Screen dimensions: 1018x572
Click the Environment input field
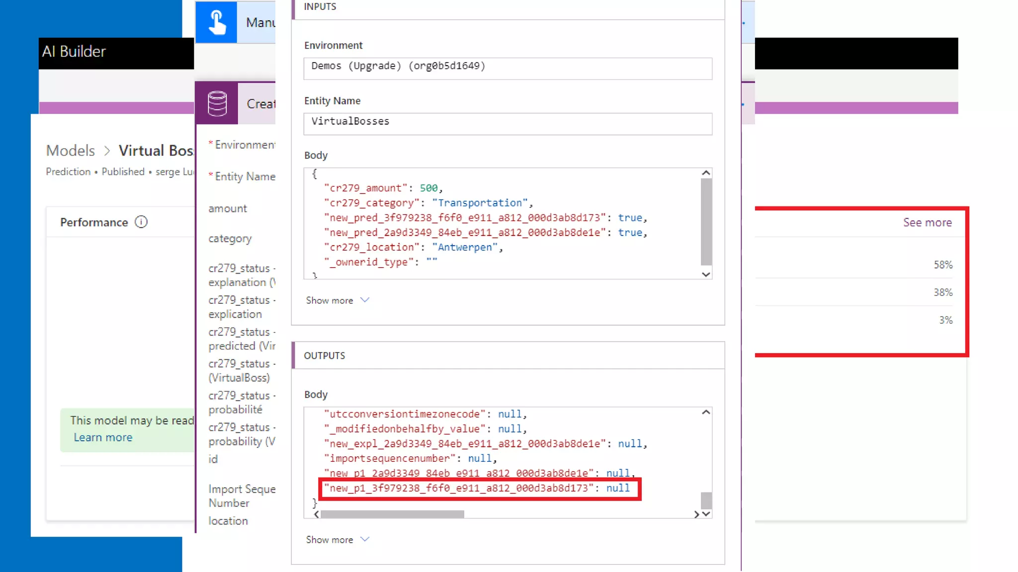[x=508, y=68]
